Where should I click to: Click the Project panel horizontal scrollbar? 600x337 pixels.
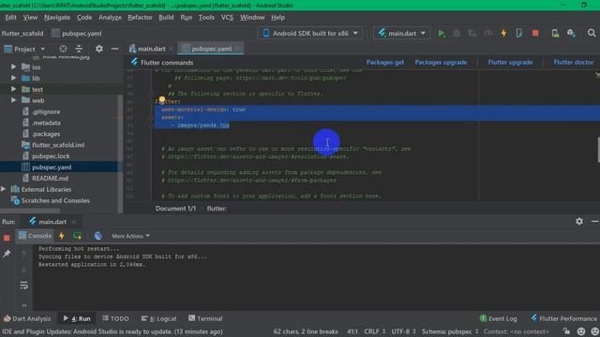click(x=30, y=211)
